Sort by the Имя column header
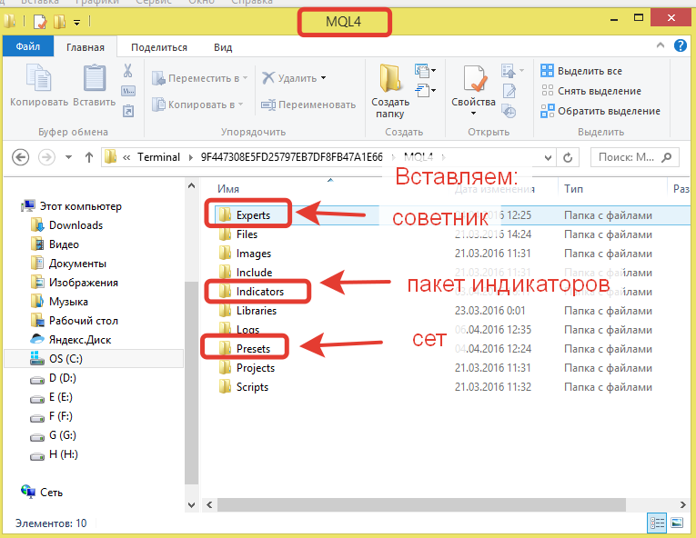This screenshot has width=696, height=538. (x=228, y=189)
